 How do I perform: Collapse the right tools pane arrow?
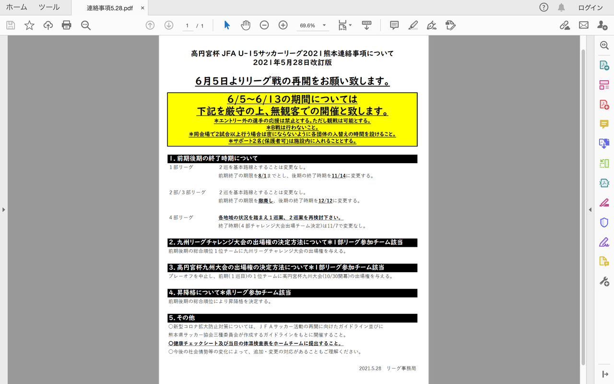[590, 209]
